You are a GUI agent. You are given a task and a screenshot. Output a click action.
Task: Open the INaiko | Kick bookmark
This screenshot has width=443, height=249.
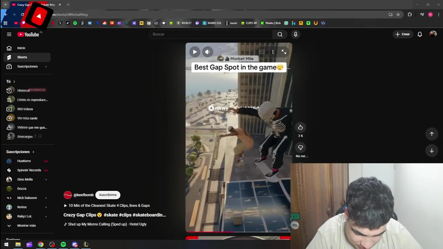click(271, 23)
